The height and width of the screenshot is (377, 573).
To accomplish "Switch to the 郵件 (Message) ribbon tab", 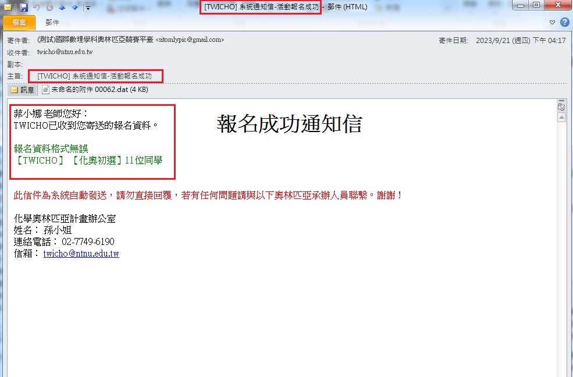I will point(52,22).
